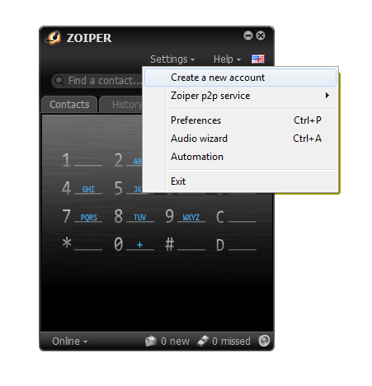372x386 pixels.
Task: Click the Zoiper logo icon
Action: click(54, 37)
